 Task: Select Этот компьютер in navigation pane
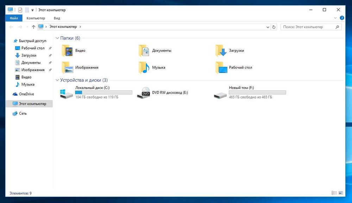click(29, 104)
